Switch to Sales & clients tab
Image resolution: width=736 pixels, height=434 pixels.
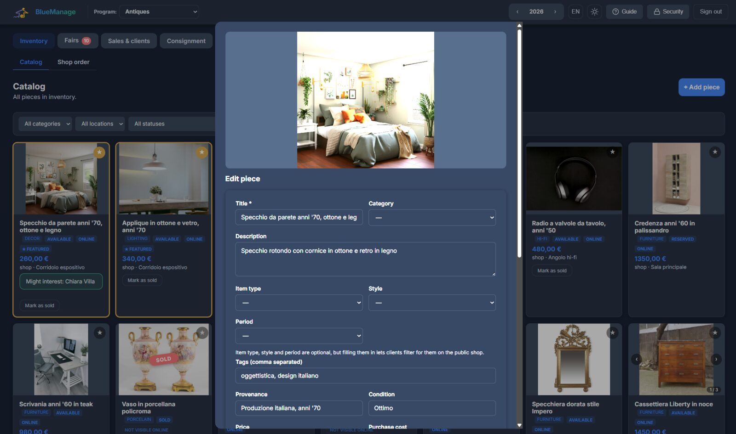tap(129, 41)
